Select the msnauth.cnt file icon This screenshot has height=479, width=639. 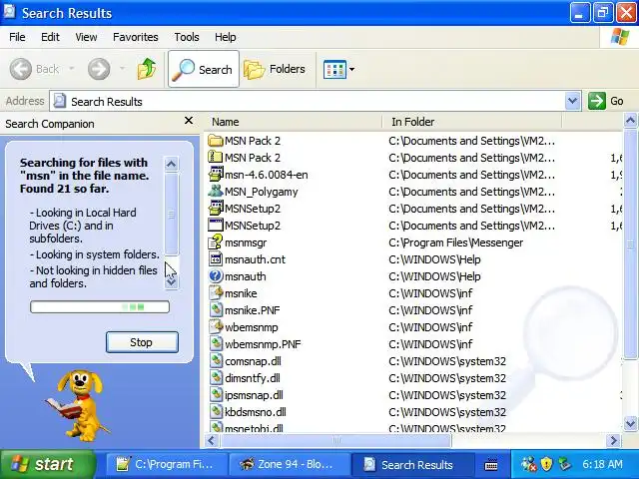[x=216, y=259]
